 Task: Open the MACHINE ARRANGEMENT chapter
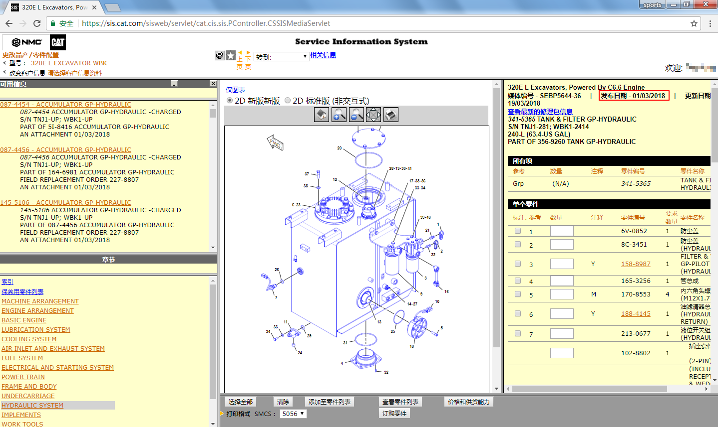[40, 301]
